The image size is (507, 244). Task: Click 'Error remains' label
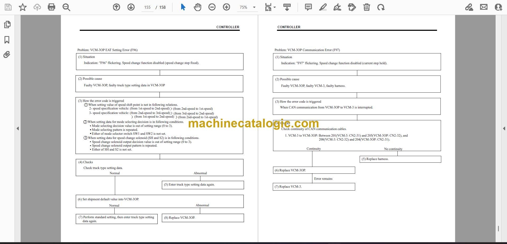(323, 179)
